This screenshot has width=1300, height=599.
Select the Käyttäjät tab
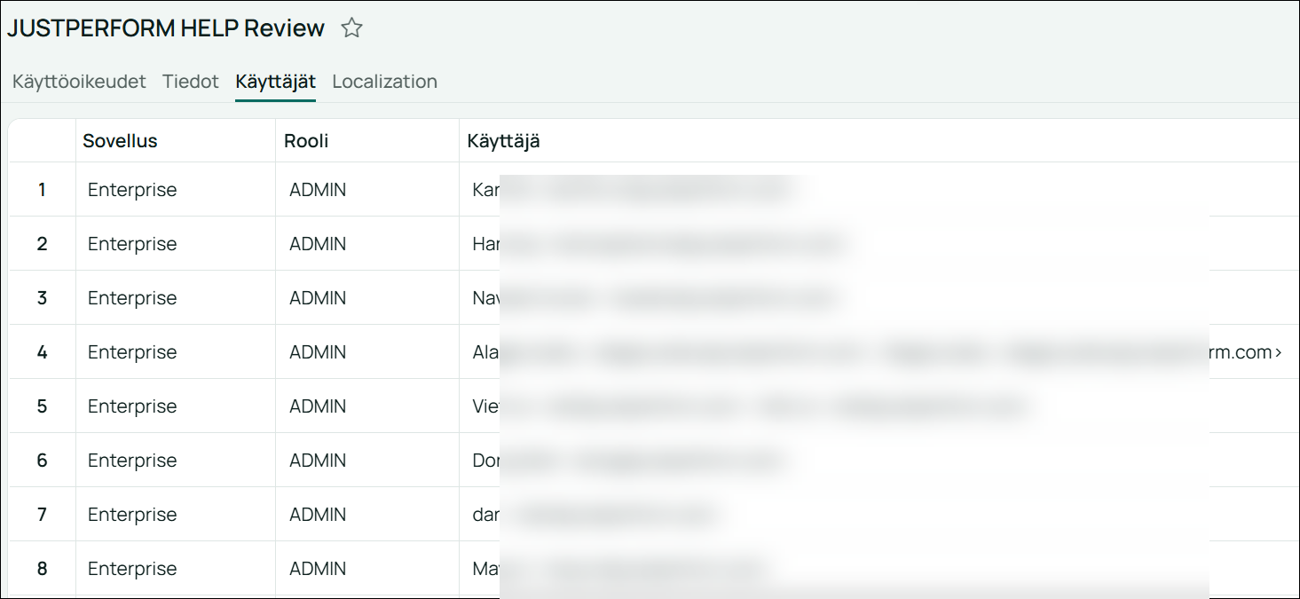pyautogui.click(x=275, y=82)
